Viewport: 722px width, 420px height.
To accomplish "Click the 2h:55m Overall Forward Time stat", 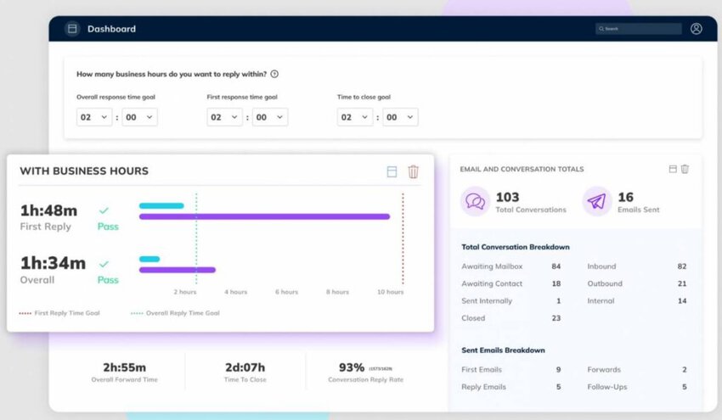I will tap(124, 372).
